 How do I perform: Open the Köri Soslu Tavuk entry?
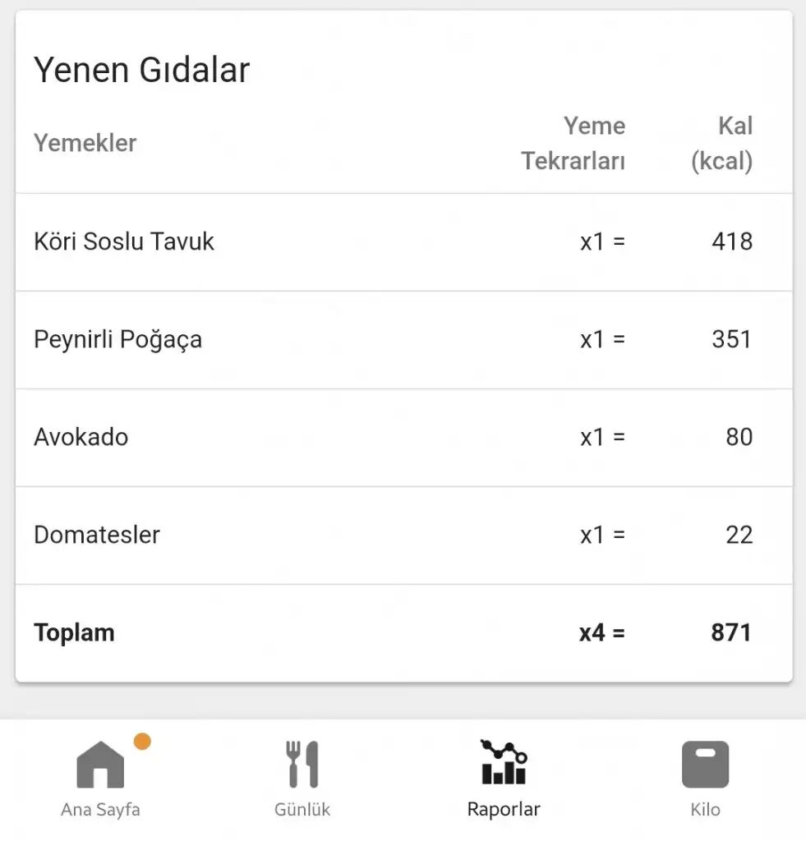[124, 241]
